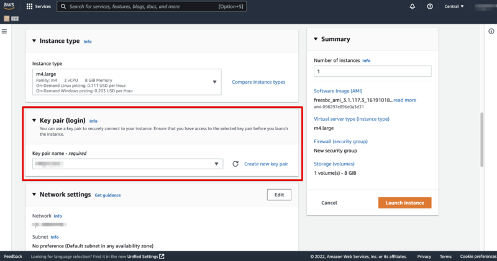The width and height of the screenshot is (497, 261).
Task: Click the search magnifier icon
Action: [63, 6]
